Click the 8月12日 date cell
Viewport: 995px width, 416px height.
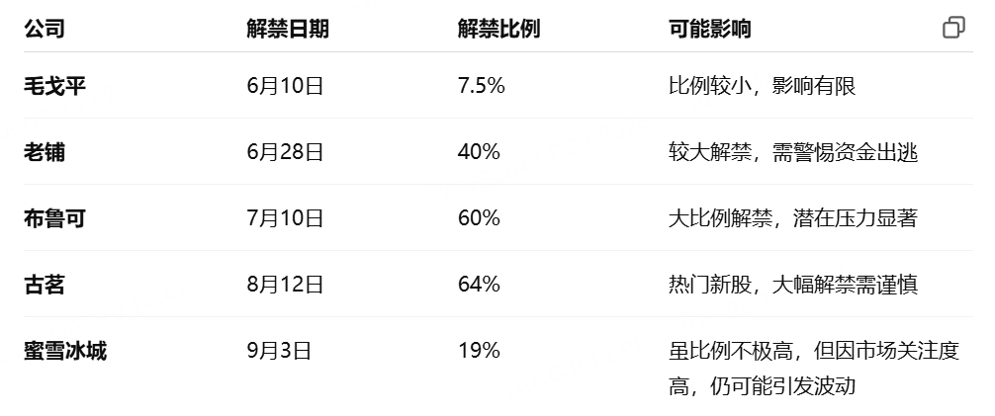point(285,285)
